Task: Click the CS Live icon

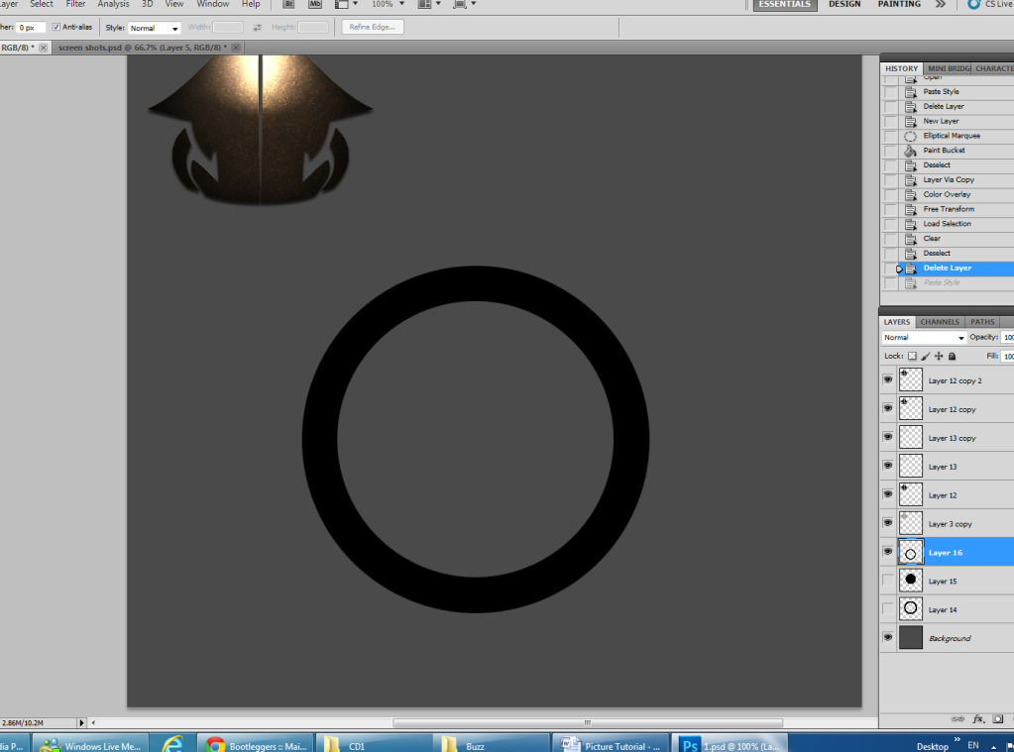Action: coord(974,4)
